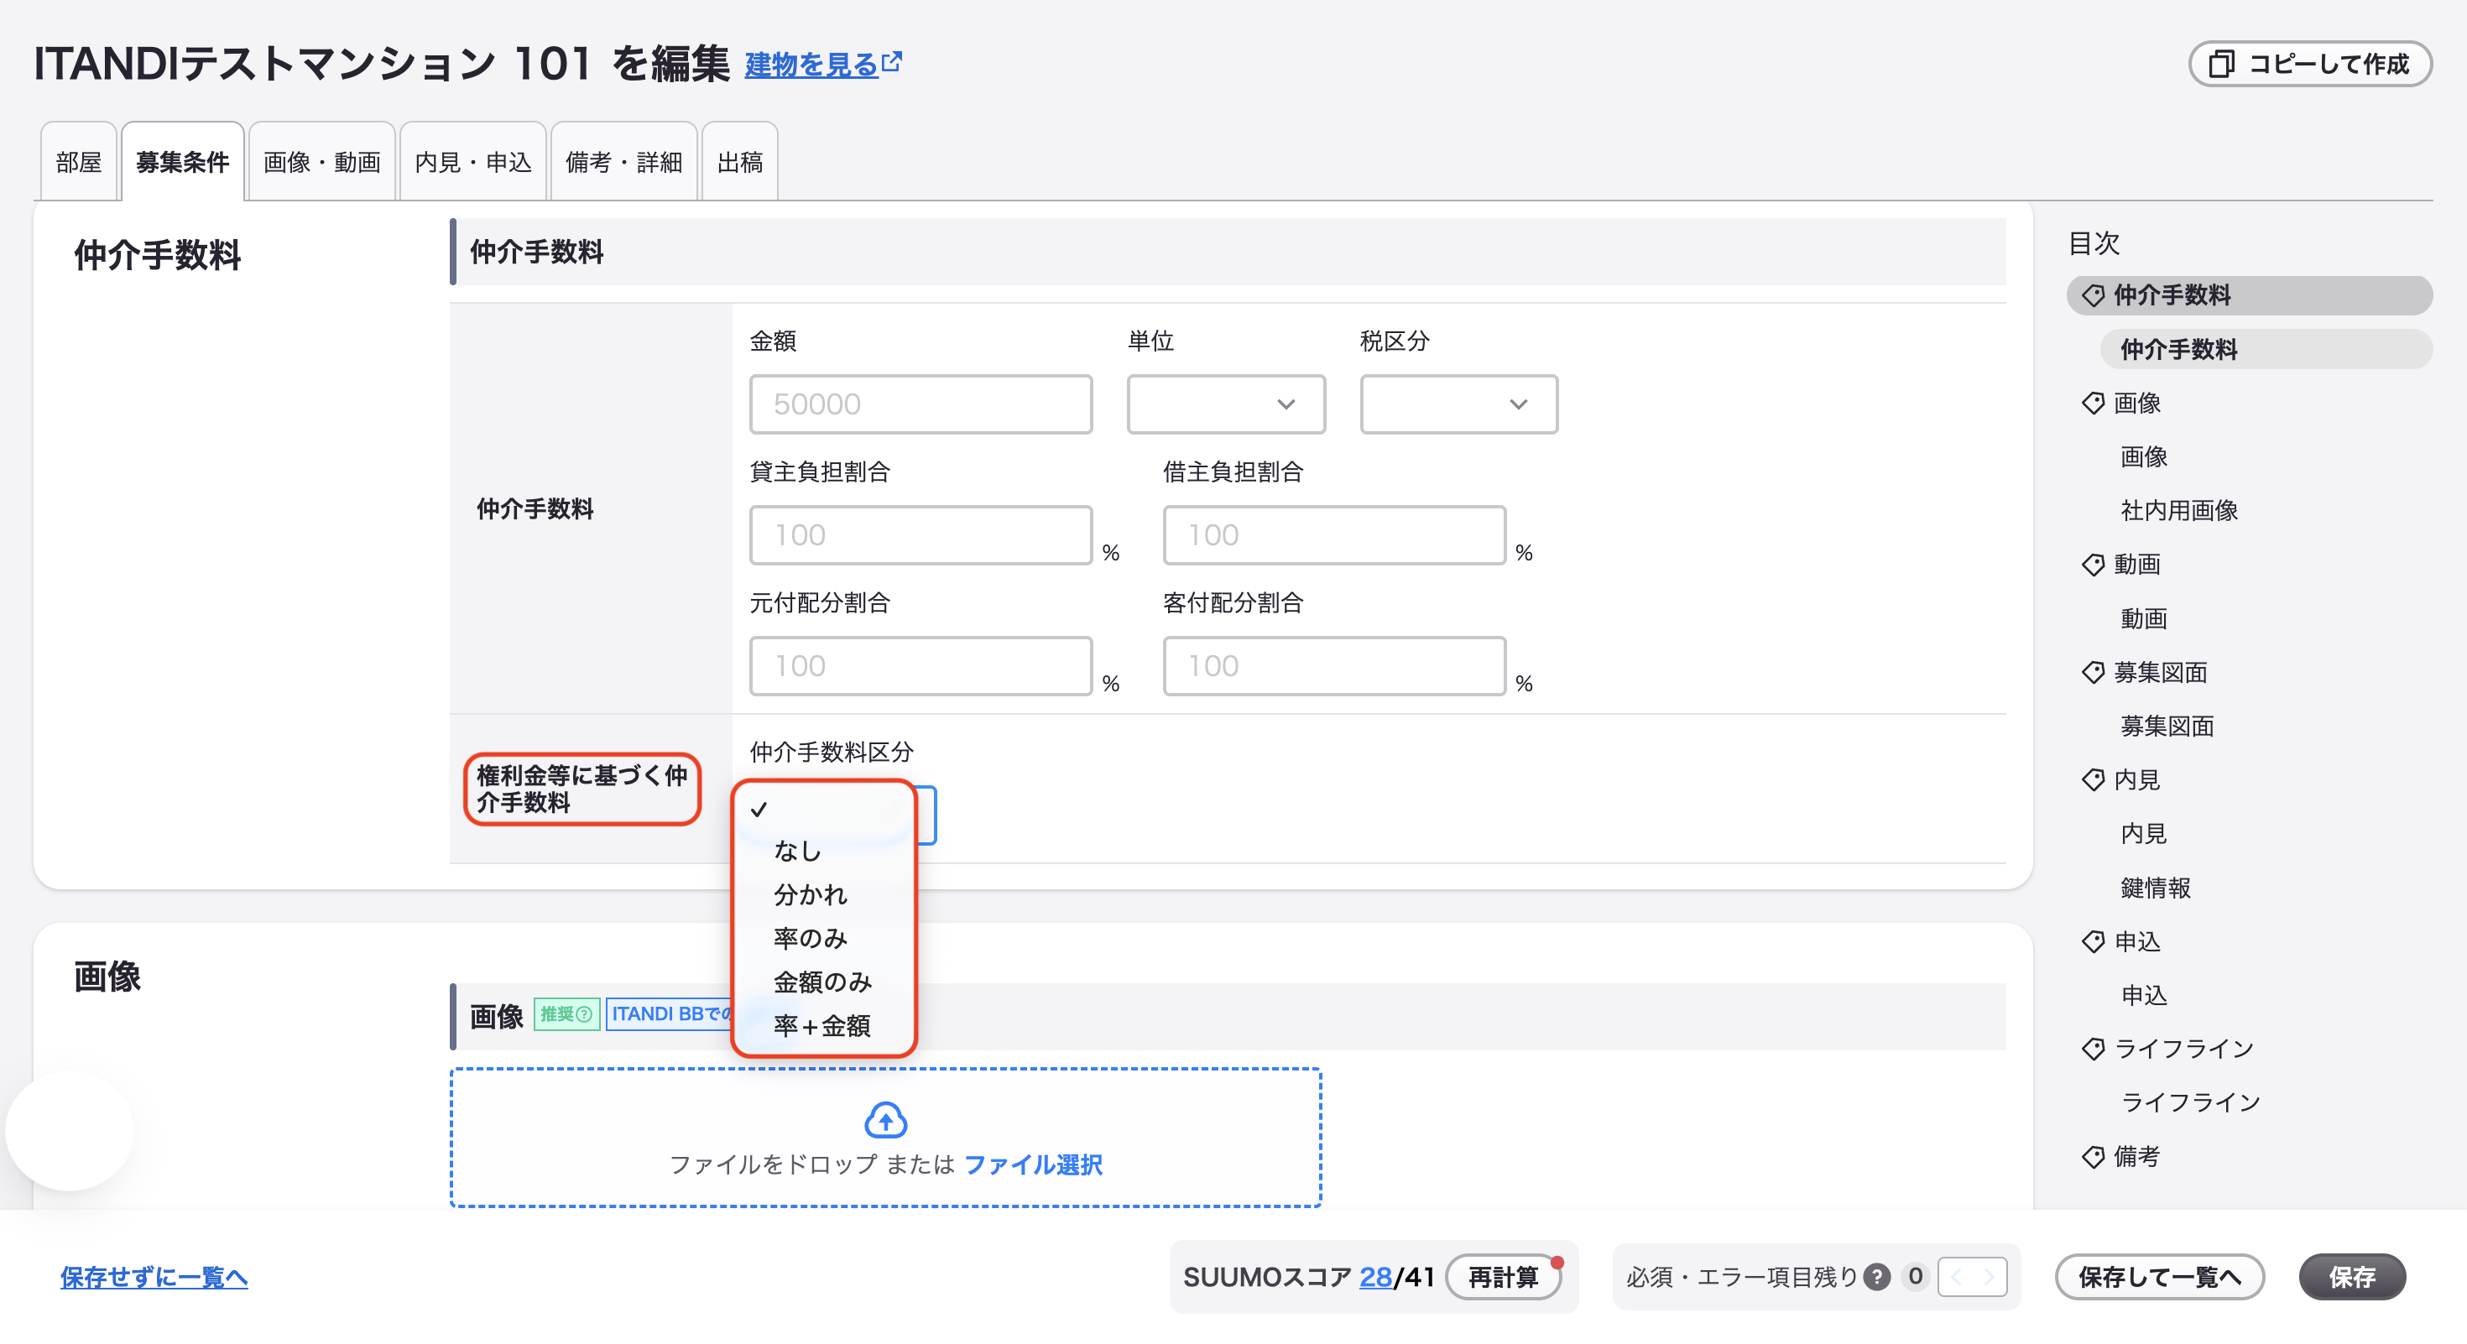Click the next error item arrow
The width and height of the screenshot is (2467, 1344).
(x=1989, y=1277)
